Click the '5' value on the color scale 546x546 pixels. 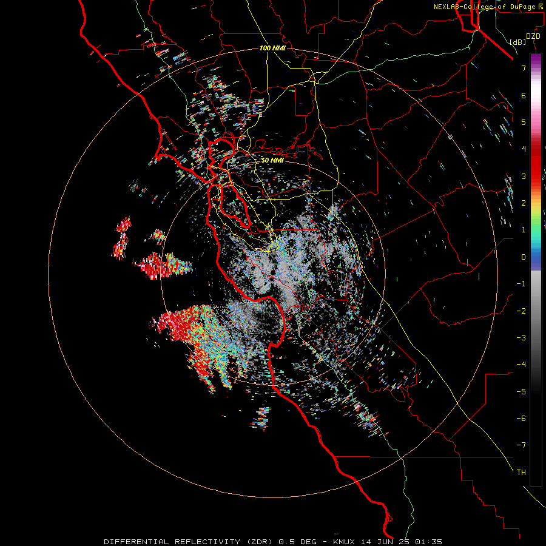click(524, 122)
